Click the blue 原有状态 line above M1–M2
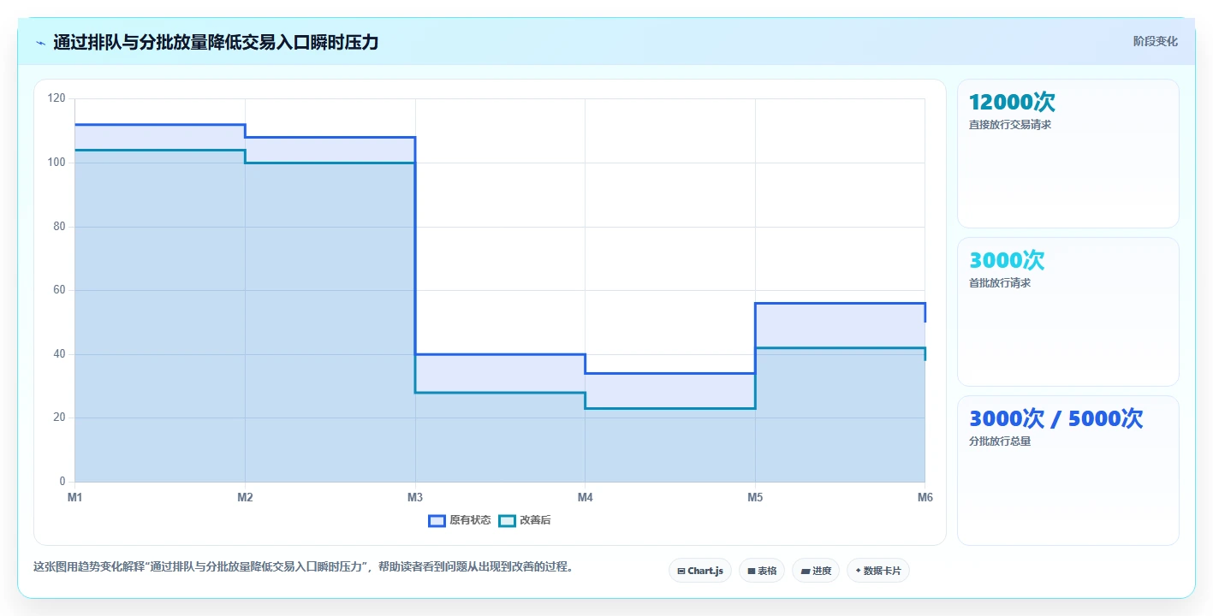 pos(160,125)
